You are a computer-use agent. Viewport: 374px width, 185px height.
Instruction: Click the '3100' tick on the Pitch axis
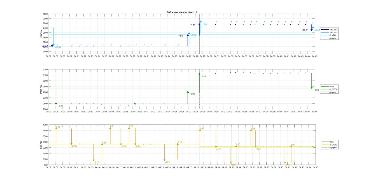pyautogui.click(x=45, y=75)
